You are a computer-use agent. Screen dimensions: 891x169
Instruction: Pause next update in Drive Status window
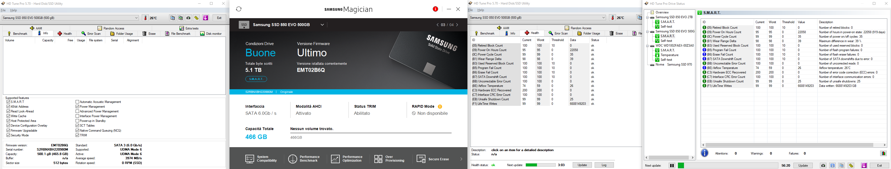coord(672,166)
